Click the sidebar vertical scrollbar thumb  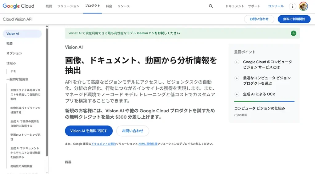(47, 92)
